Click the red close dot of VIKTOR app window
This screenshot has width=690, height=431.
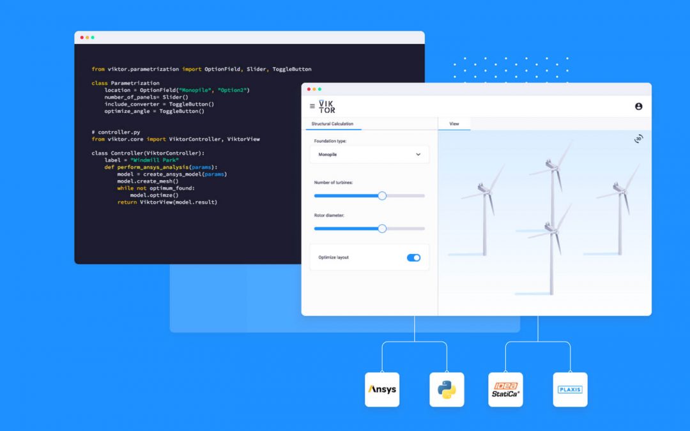[309, 89]
